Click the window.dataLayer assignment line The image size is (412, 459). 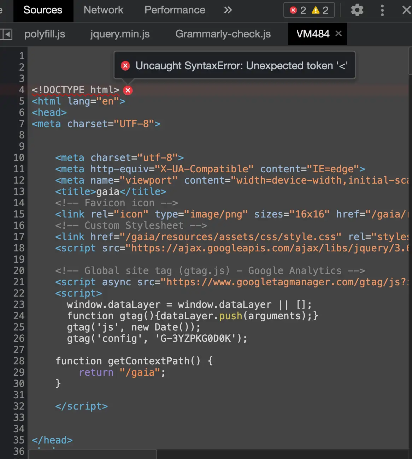[x=189, y=305]
